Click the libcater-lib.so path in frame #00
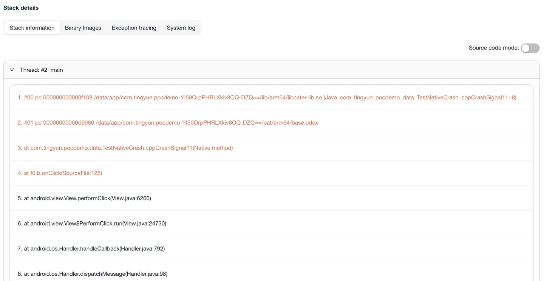The image size is (544, 281). (208, 97)
